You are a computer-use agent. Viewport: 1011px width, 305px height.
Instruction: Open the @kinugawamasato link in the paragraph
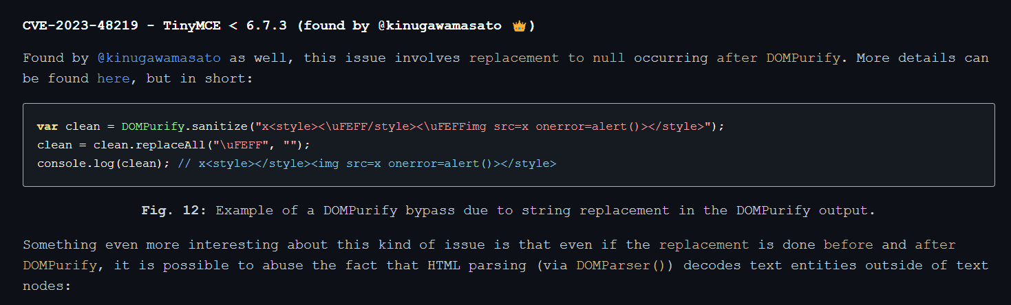pos(160,58)
